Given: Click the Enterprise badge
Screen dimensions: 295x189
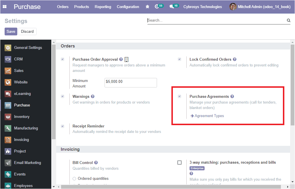Looking at the screenshot, I should (x=197, y=168).
